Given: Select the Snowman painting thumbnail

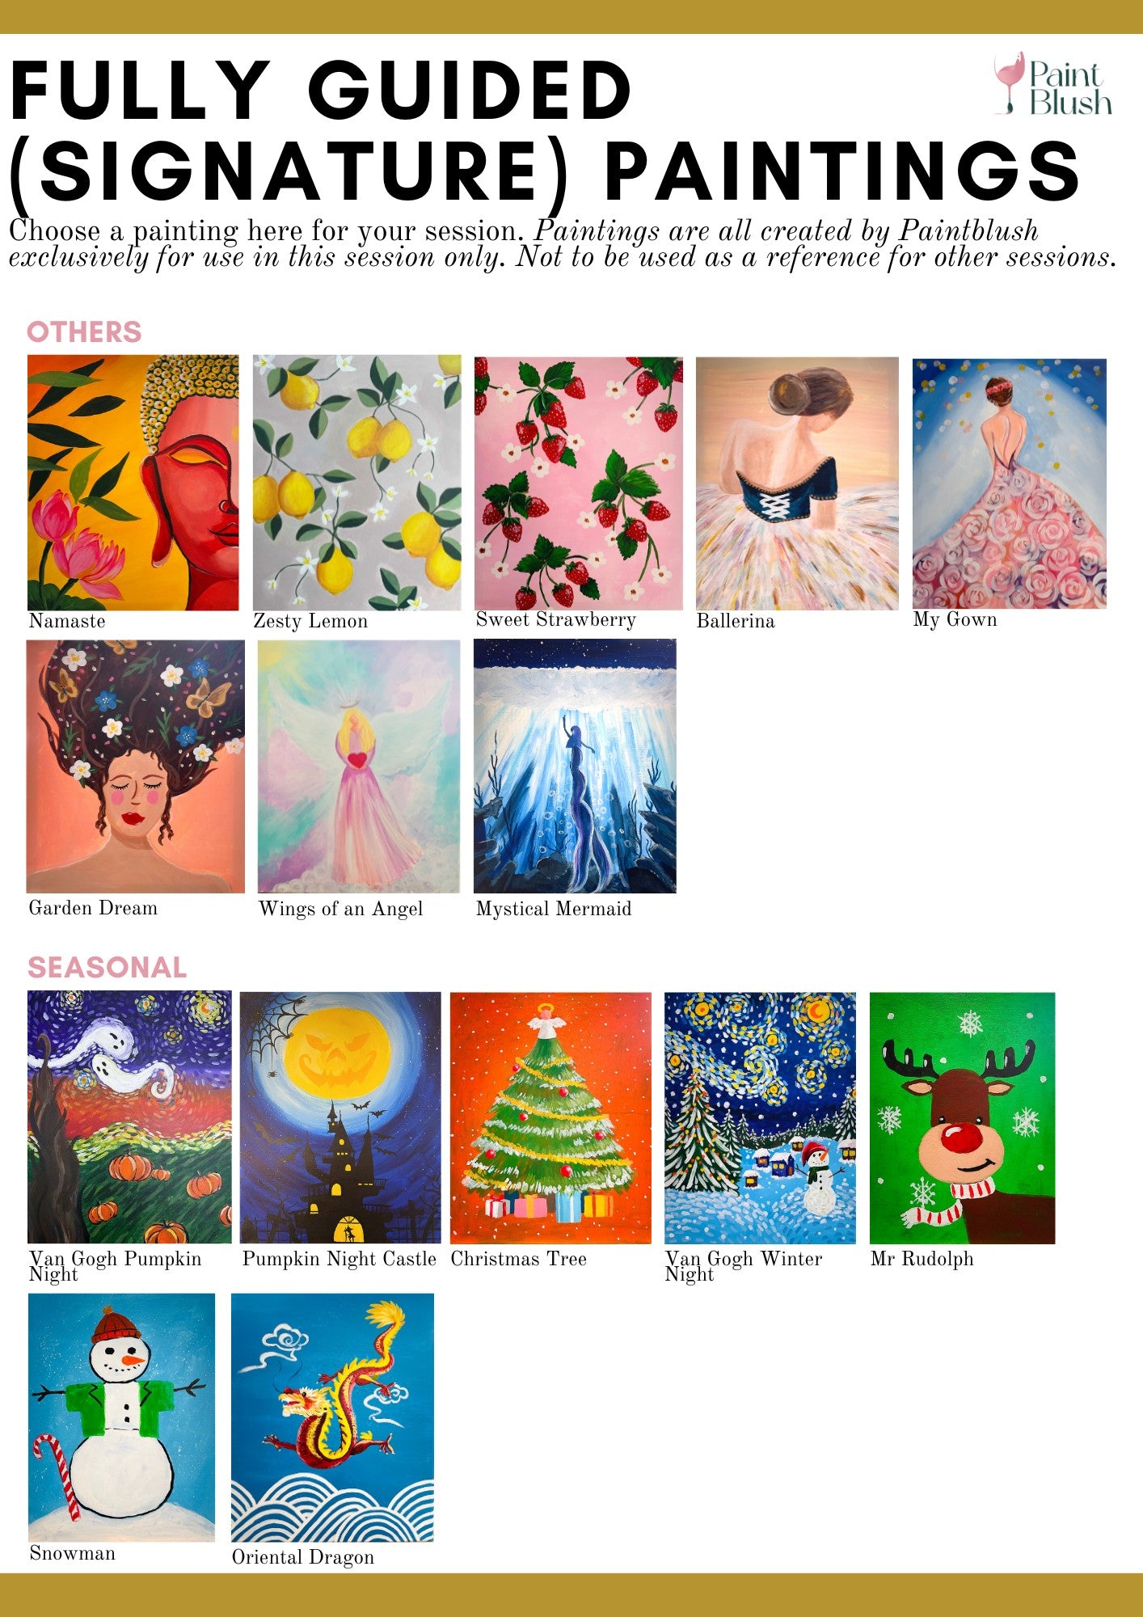Looking at the screenshot, I should (x=122, y=1417).
